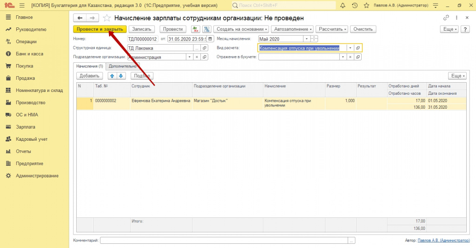Open Главное section in sidebar
This screenshot has width=476, height=248.
[24, 17]
